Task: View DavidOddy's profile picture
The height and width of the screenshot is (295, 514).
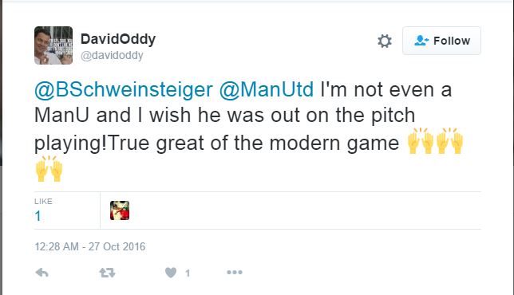Action: click(x=53, y=45)
